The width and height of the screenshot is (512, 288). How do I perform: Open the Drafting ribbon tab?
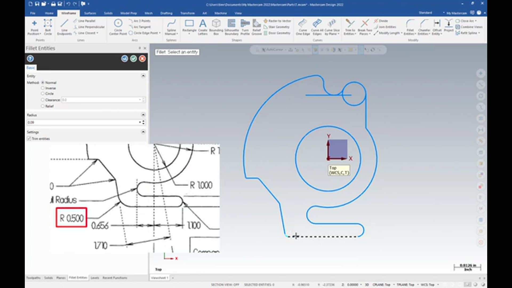click(x=166, y=13)
